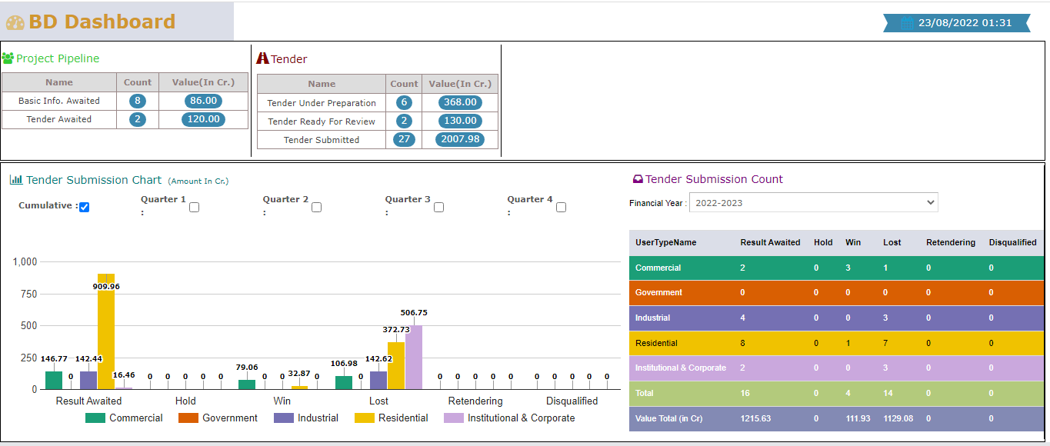1050x446 pixels.
Task: Enable the Quarter 2 checkbox
Action: (316, 207)
